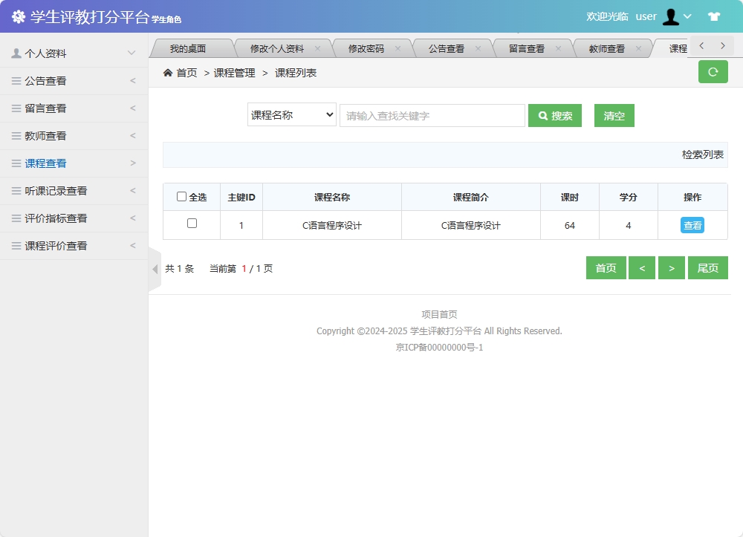Click the 清空 clear button
Screen dimensions: 743x537
pyautogui.click(x=614, y=115)
